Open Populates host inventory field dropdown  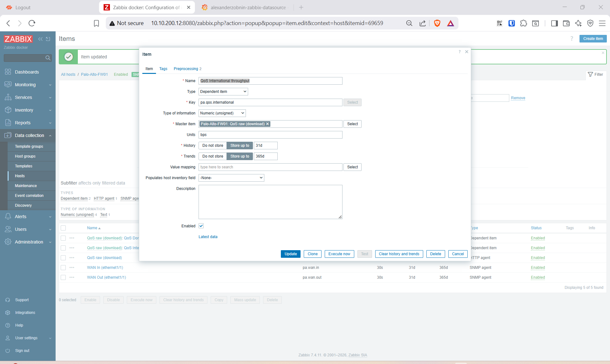point(231,178)
